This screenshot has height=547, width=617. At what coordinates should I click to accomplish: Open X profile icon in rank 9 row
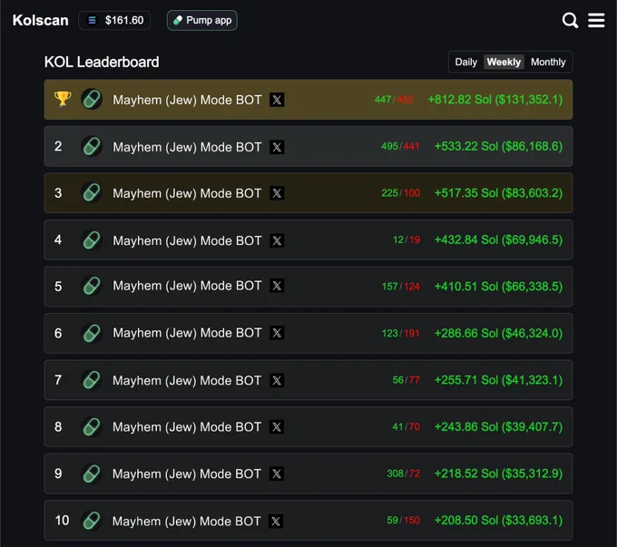pyautogui.click(x=277, y=474)
